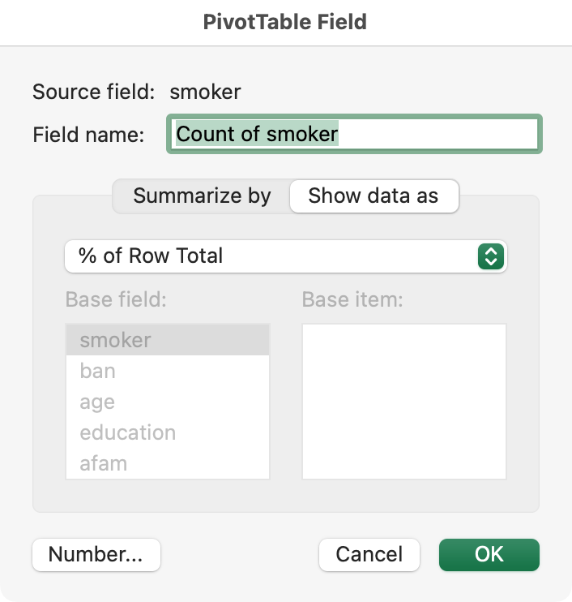Image resolution: width=572 pixels, height=602 pixels.
Task: Click the Field name text box
Action: click(354, 134)
